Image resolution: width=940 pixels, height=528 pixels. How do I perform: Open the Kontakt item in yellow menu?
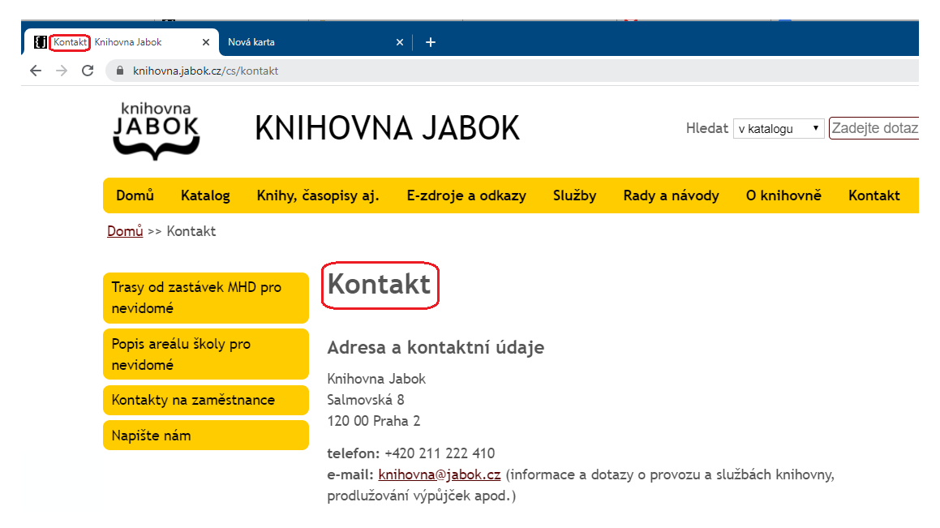coord(874,195)
